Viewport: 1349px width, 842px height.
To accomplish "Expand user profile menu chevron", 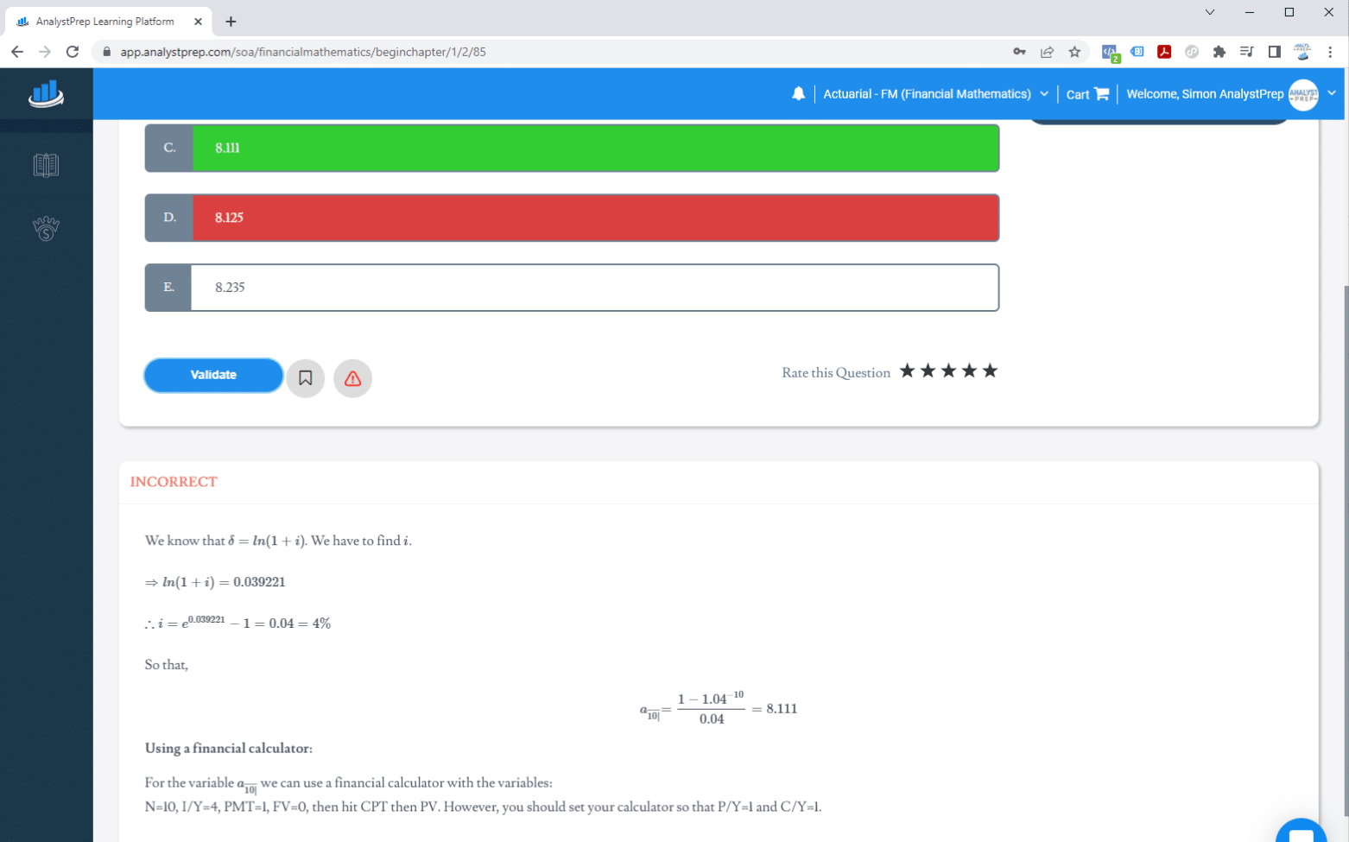I will [x=1331, y=93].
